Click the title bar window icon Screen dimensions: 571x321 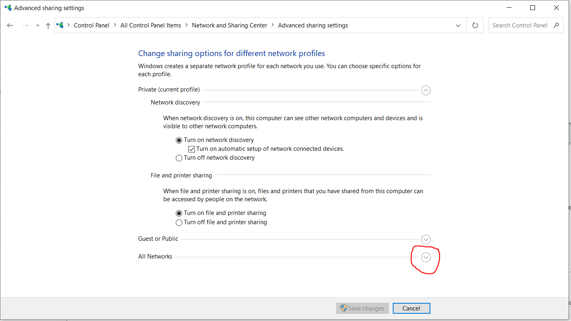coord(8,8)
